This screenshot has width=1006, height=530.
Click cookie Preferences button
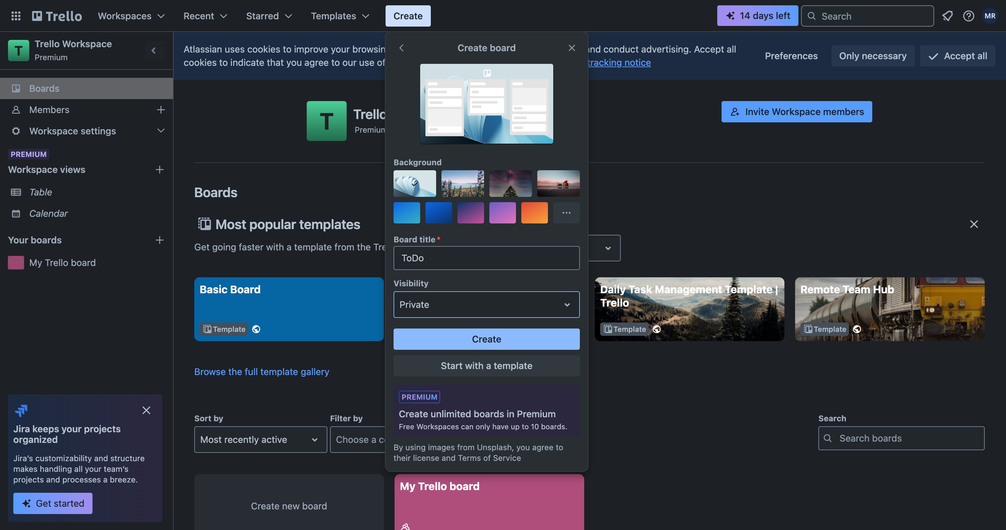(791, 56)
